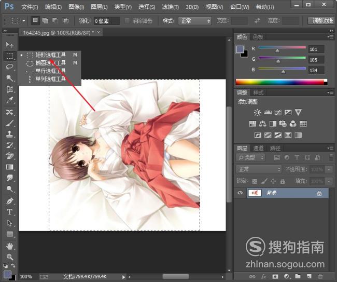Choose New selection mode button
Screen dimensions: 337x282
(35, 20)
